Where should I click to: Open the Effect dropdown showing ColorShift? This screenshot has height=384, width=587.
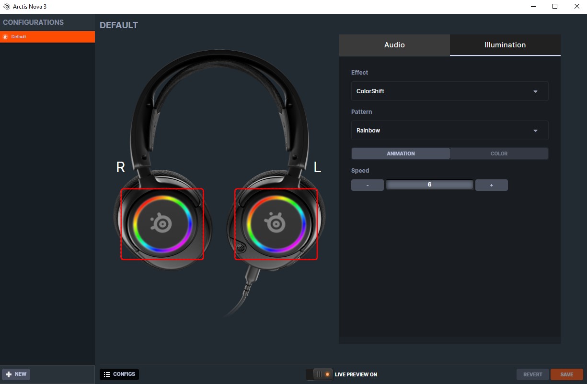pyautogui.click(x=449, y=91)
